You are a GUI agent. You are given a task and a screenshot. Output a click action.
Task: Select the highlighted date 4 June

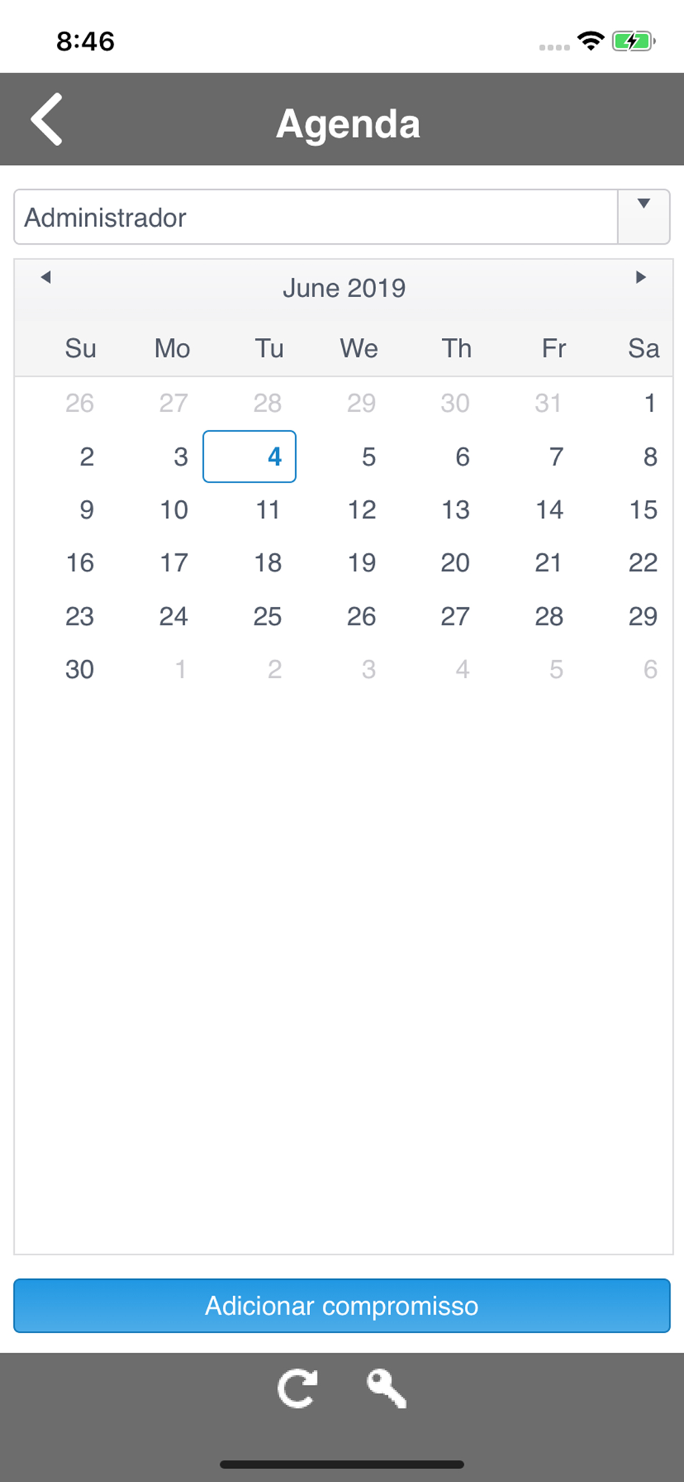(249, 456)
